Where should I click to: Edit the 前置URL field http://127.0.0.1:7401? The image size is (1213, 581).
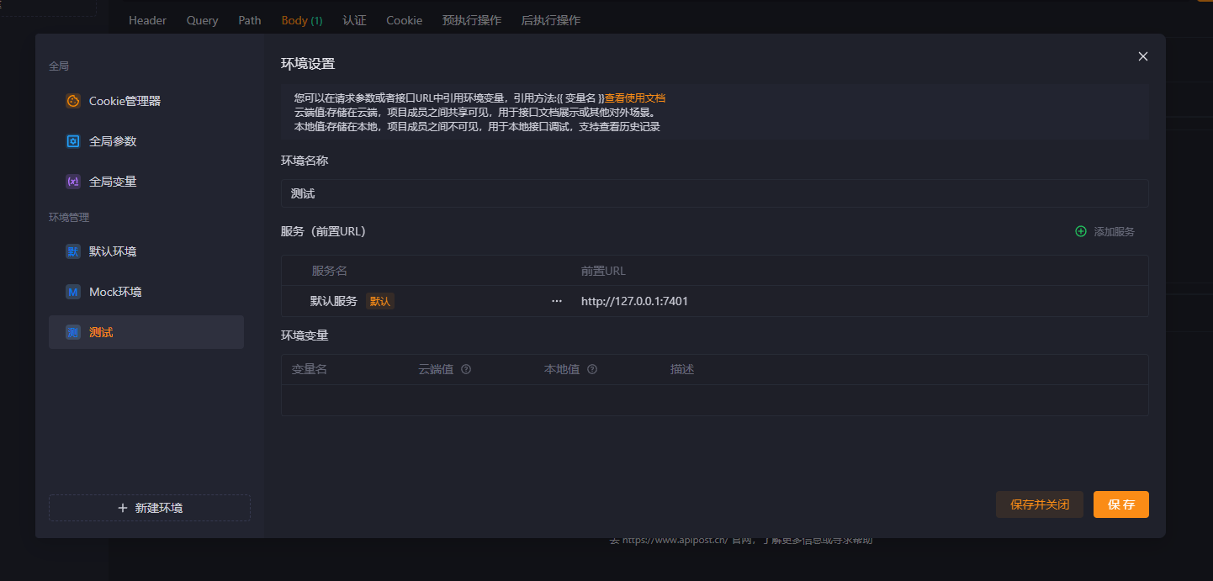click(x=634, y=301)
